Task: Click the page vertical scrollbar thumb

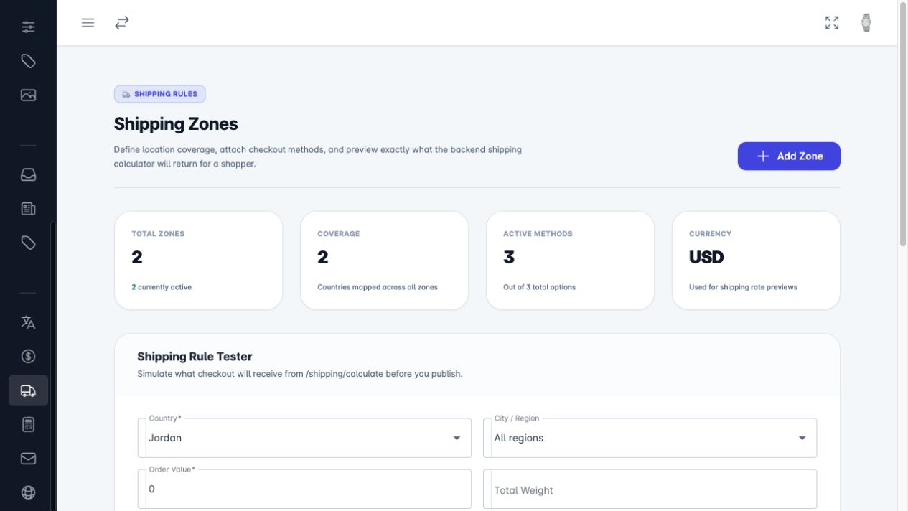Action: pyautogui.click(x=903, y=124)
